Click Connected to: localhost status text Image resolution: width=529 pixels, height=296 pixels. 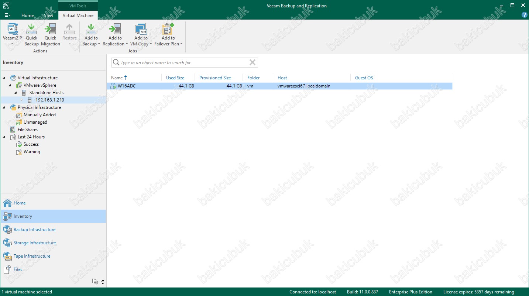click(x=313, y=292)
